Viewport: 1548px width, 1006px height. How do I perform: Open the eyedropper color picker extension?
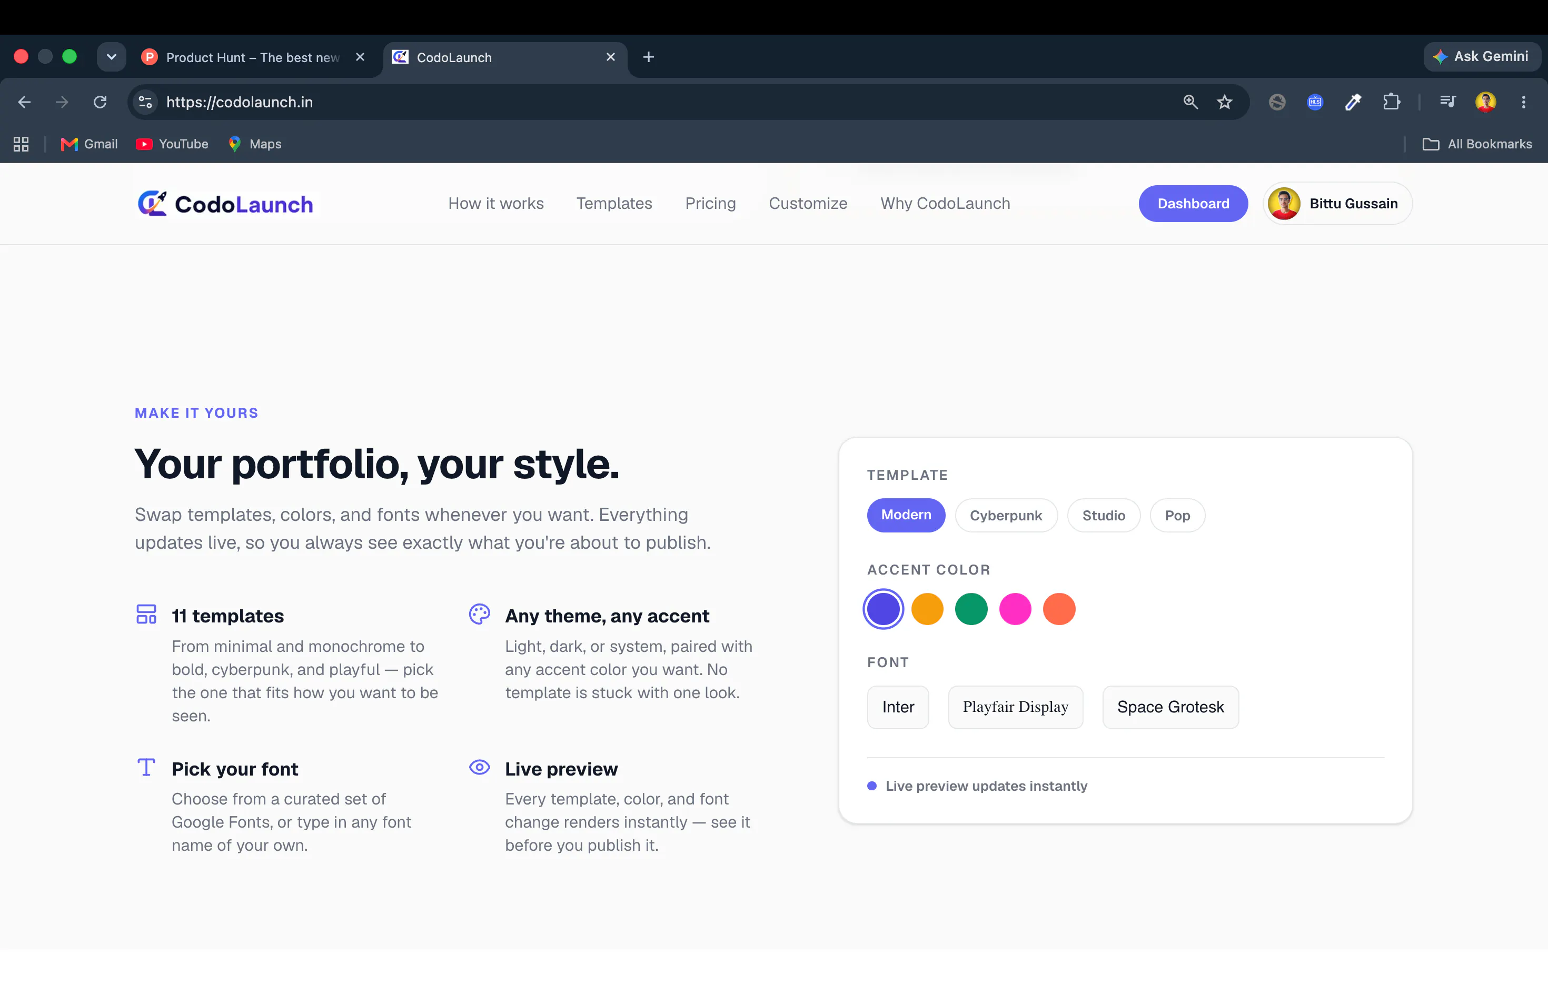click(x=1353, y=102)
